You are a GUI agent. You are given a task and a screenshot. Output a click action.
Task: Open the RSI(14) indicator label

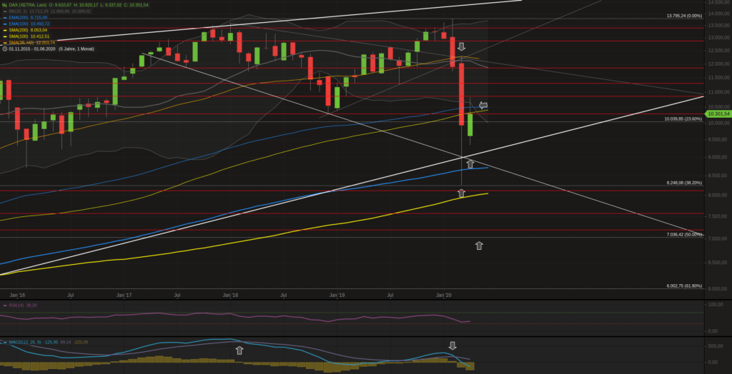[x=18, y=305]
